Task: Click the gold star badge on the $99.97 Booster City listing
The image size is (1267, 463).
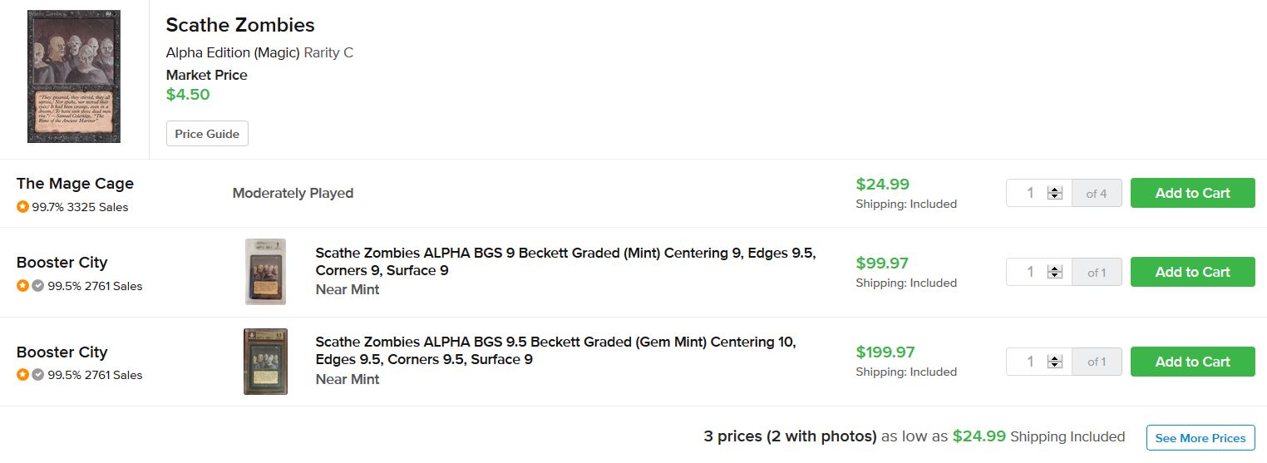Action: [22, 286]
